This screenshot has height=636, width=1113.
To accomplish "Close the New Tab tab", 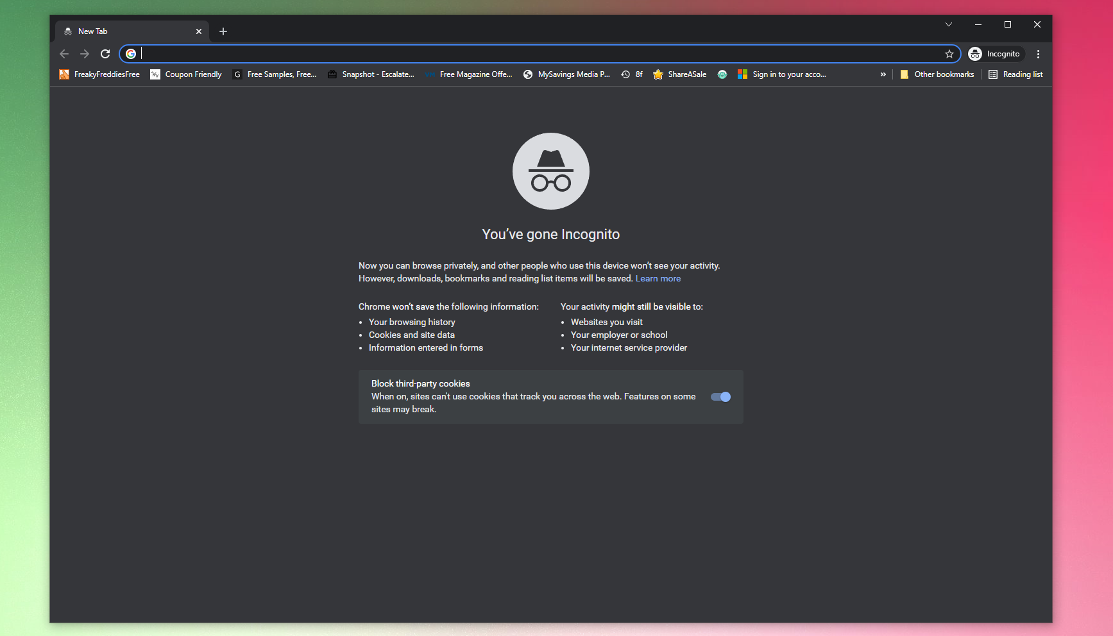I will (199, 31).
